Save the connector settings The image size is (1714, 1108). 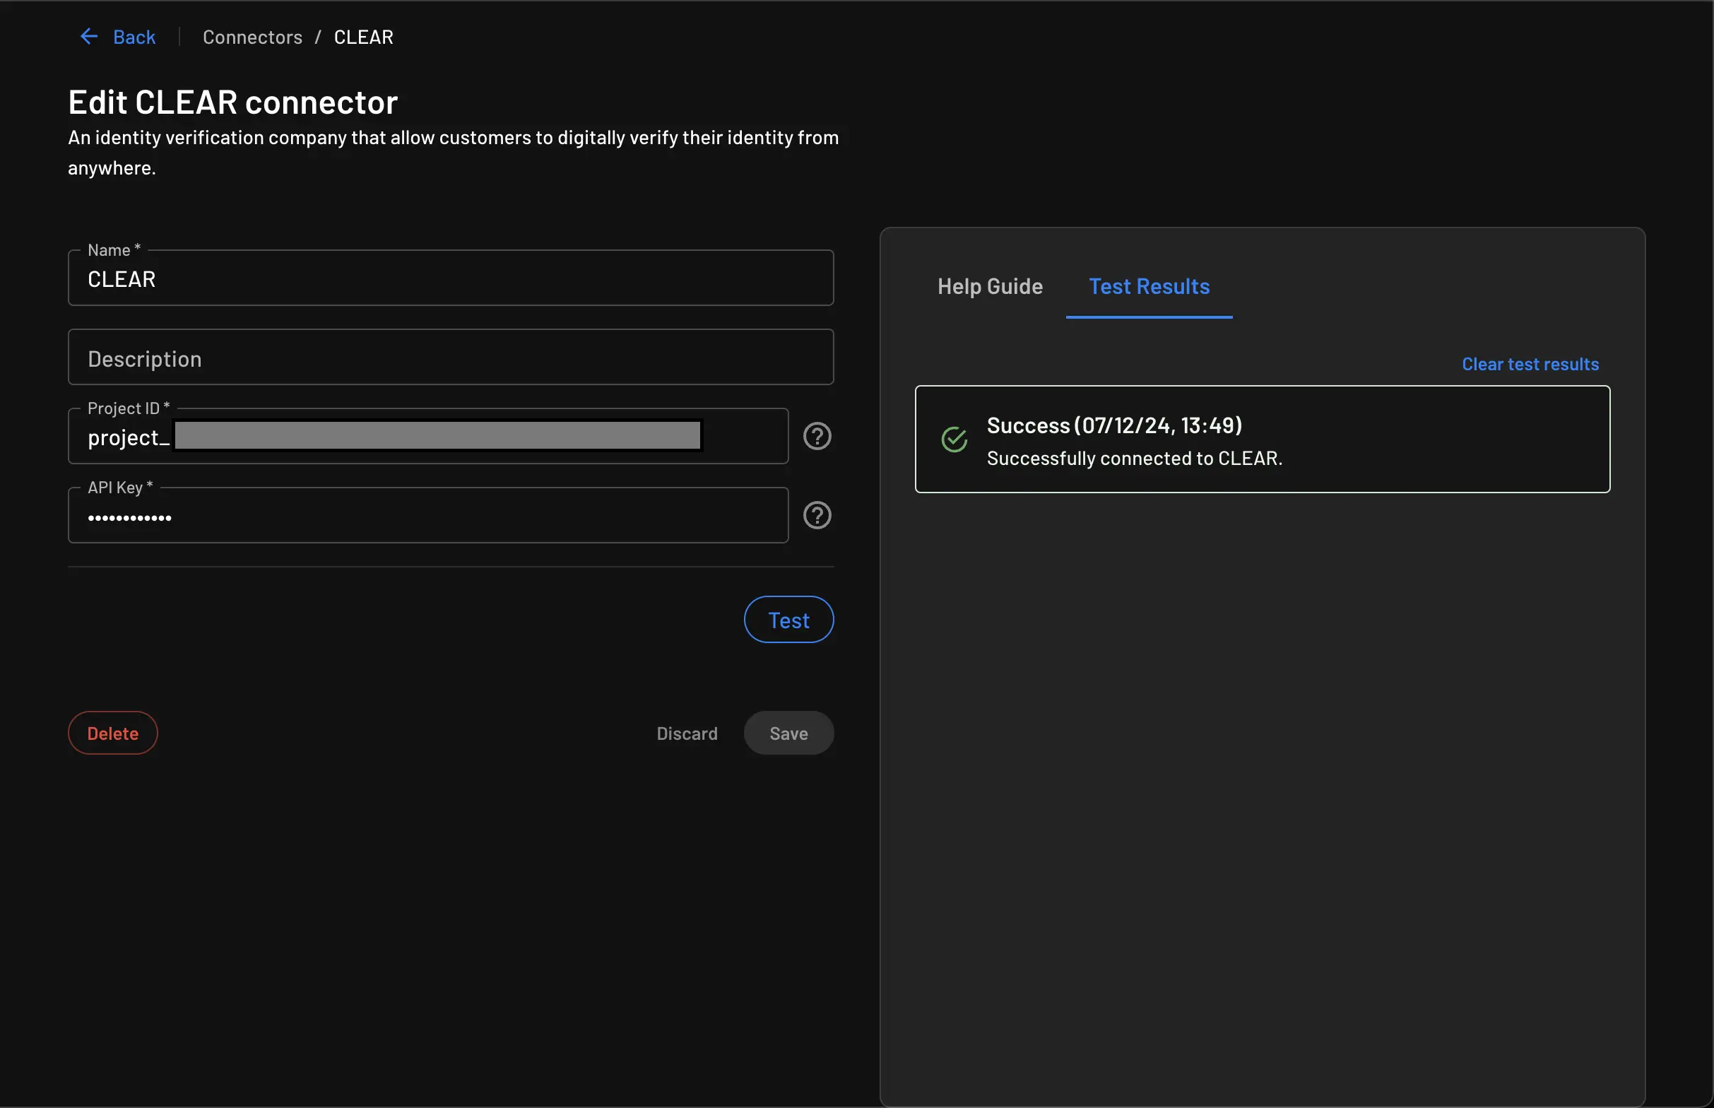coord(788,733)
